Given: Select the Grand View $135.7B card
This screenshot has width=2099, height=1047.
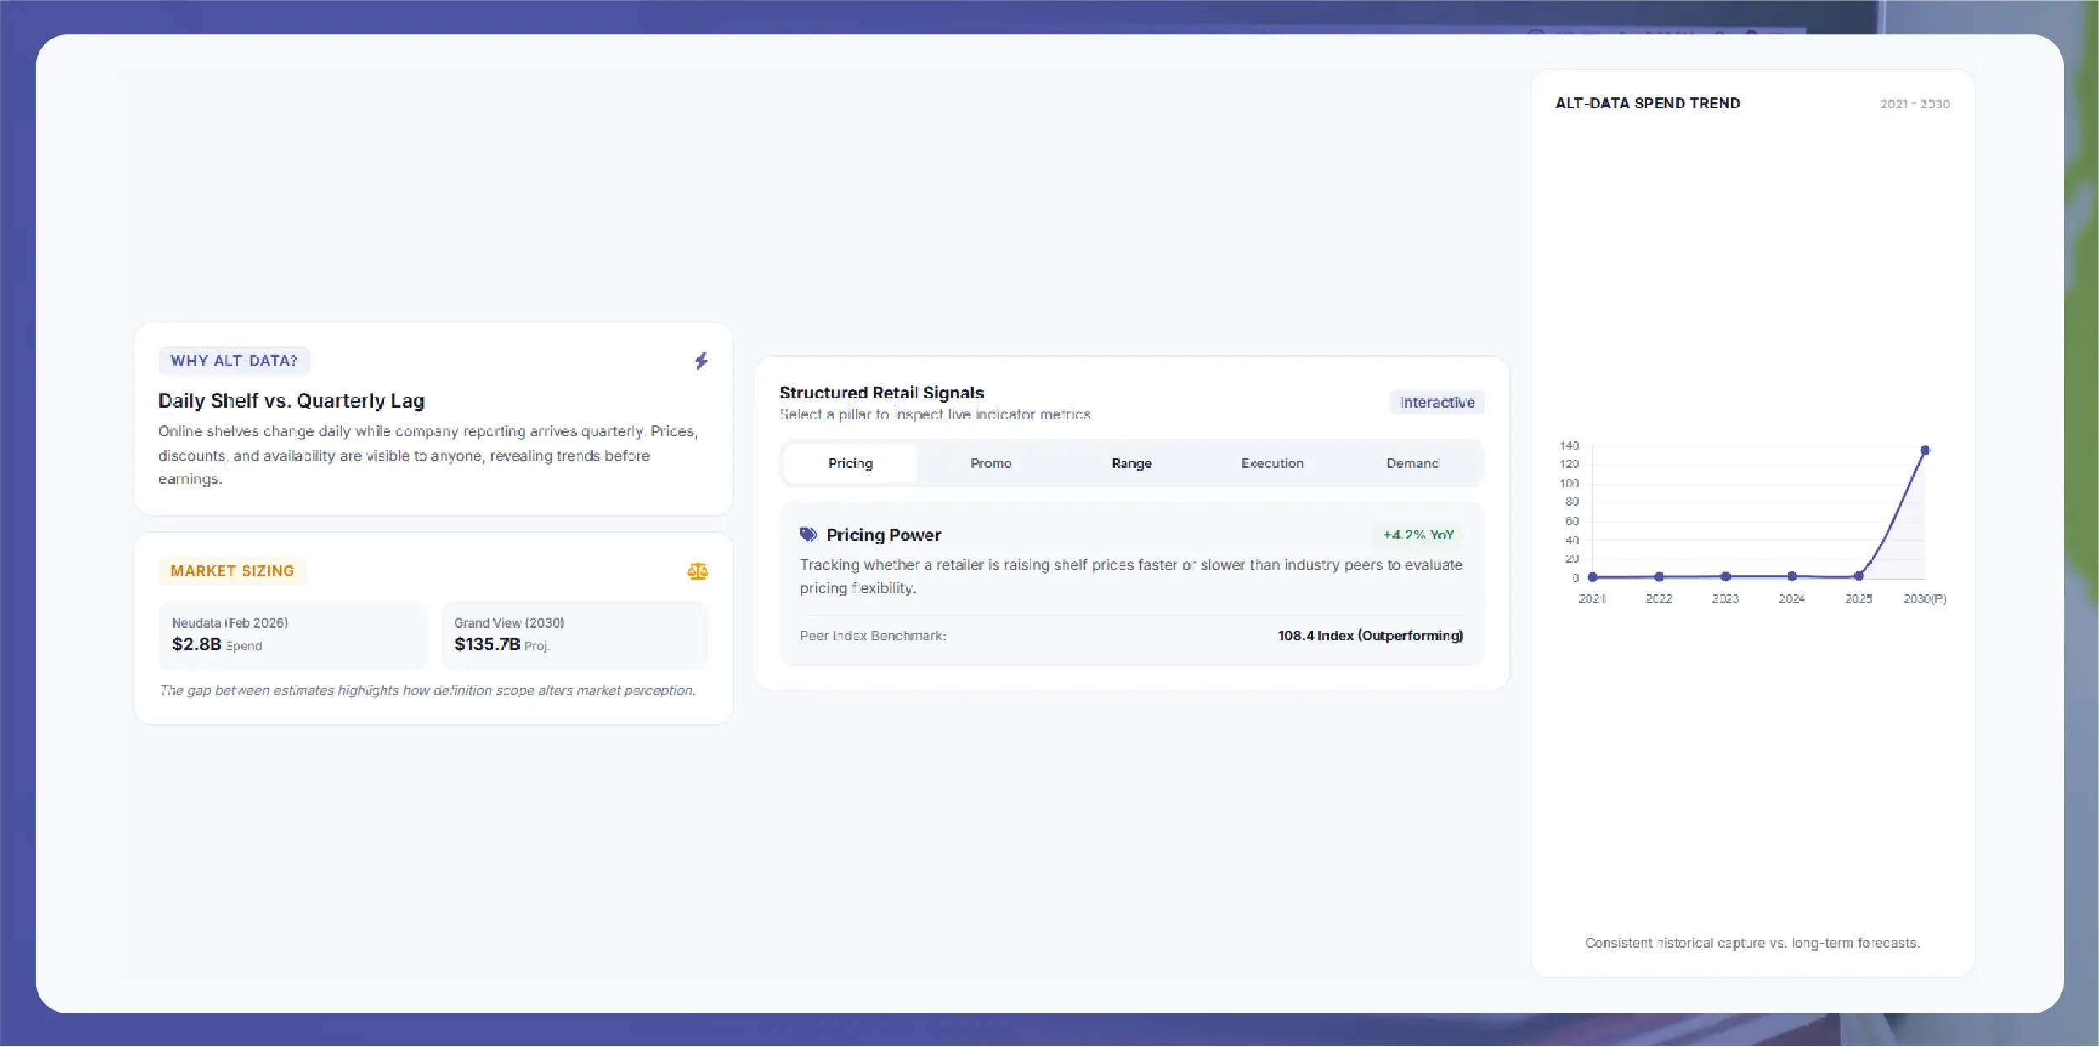Looking at the screenshot, I should pos(575,635).
